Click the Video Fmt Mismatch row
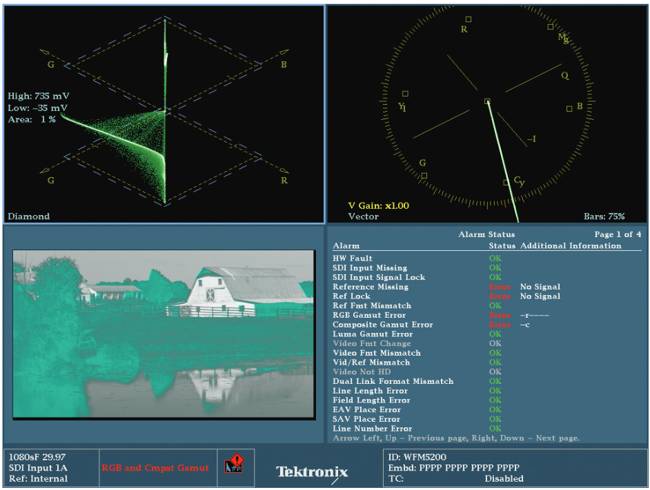Screen dimensions: 650x490 tap(486, 353)
